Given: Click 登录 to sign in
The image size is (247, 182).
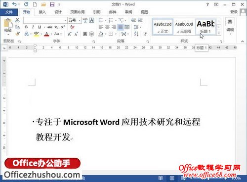Looking at the screenshot, I should tap(234, 12).
